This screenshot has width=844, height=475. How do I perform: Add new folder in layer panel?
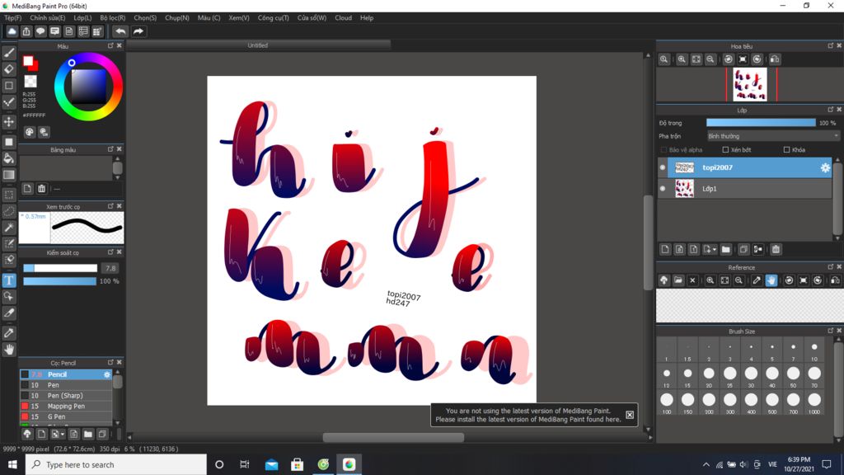tap(725, 249)
